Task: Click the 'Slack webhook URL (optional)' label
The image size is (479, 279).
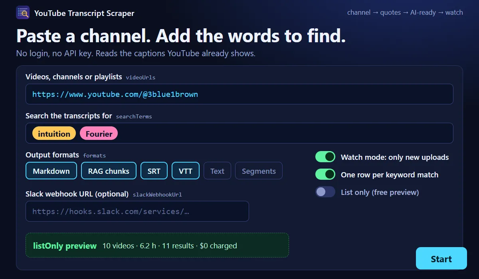Action: tap(77, 194)
